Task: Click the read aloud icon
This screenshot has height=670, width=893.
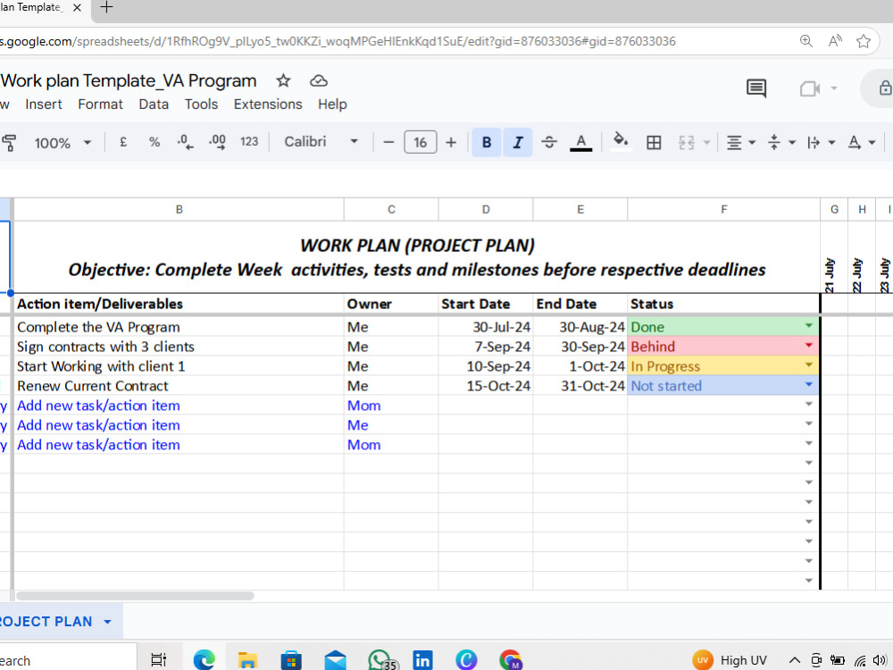Action: pos(835,41)
